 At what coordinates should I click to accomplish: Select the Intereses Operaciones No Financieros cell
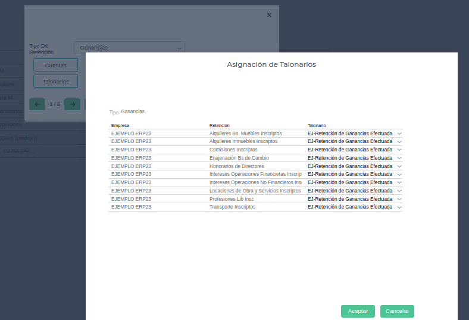point(255,182)
